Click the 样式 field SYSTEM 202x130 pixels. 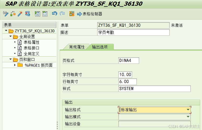155,89
